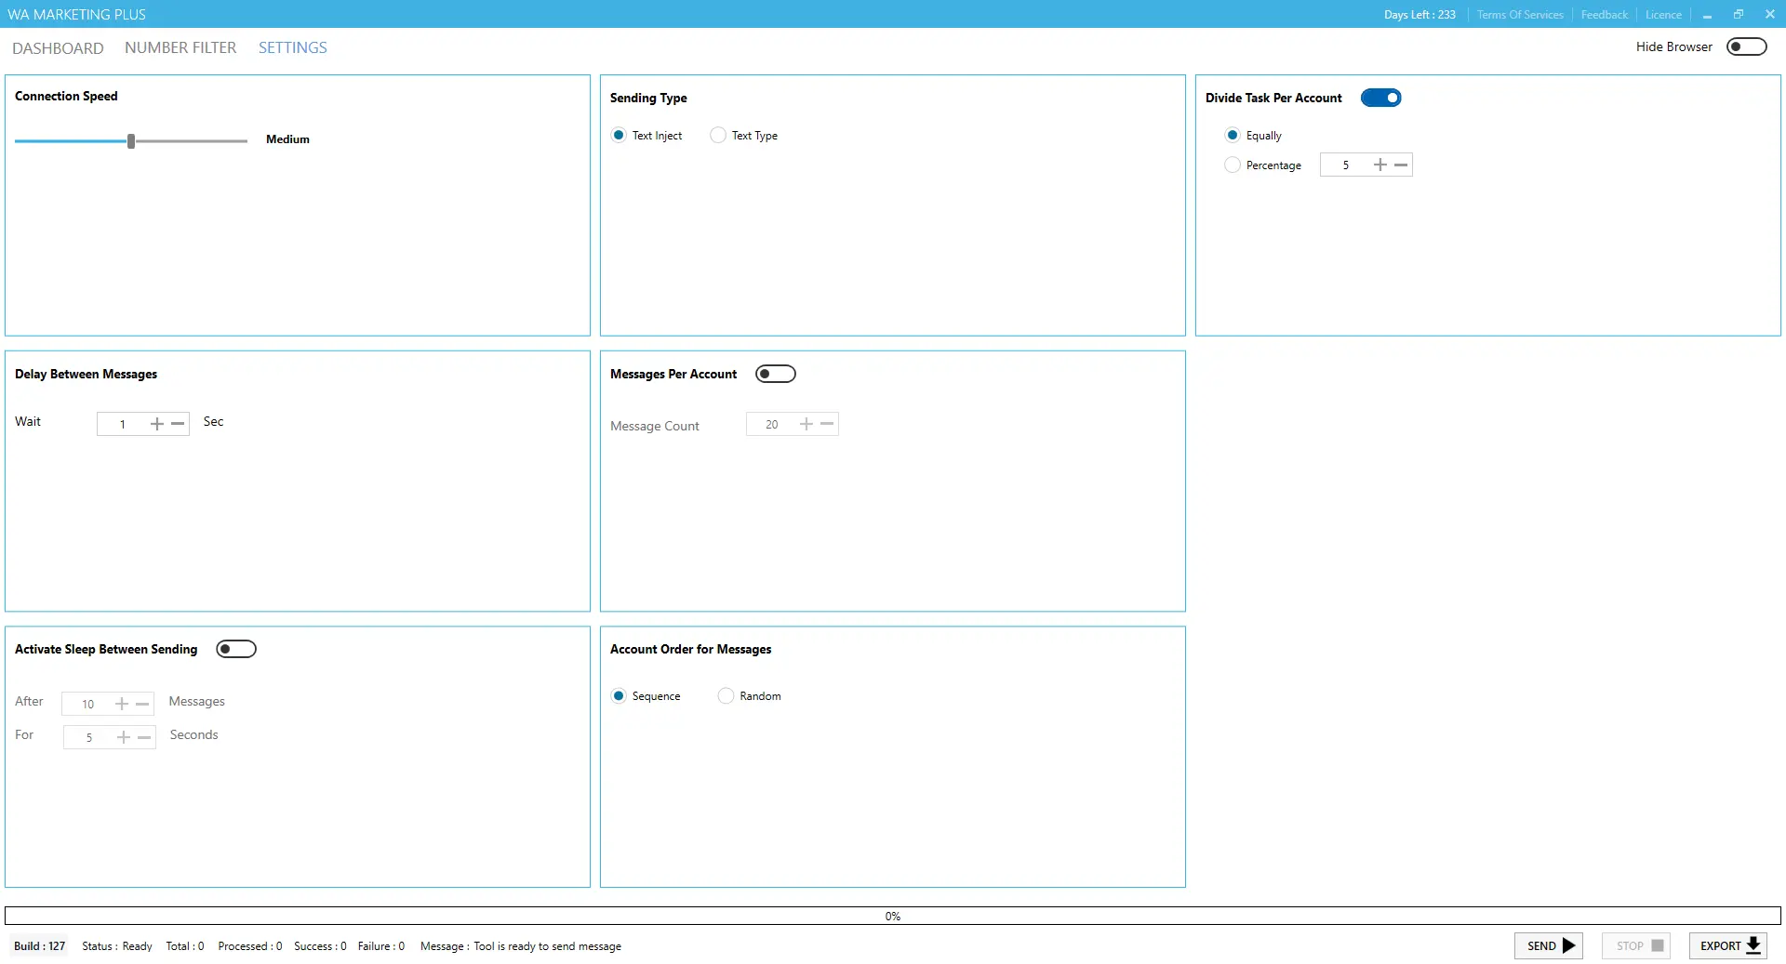The width and height of the screenshot is (1786, 964).
Task: Click minus icon beside Percentage value
Action: (1401, 165)
